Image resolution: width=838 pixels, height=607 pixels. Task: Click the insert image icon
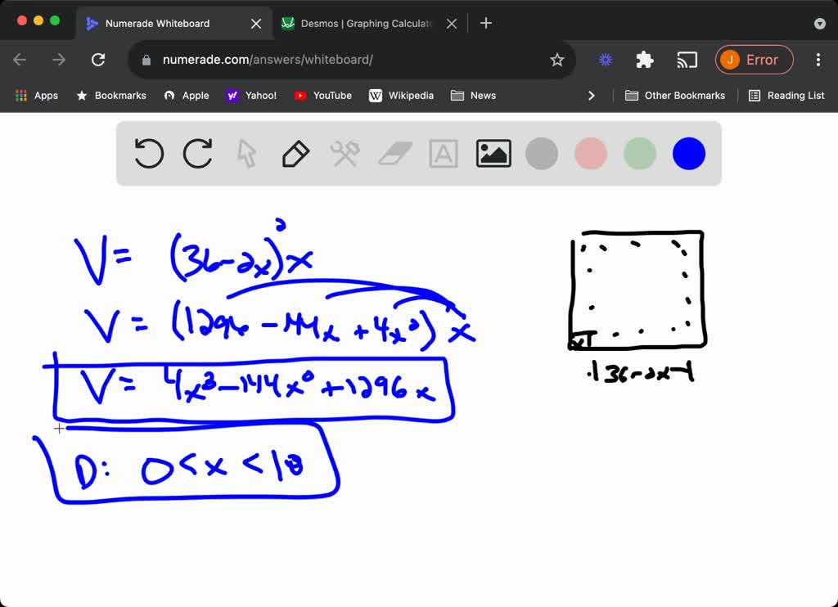[493, 153]
